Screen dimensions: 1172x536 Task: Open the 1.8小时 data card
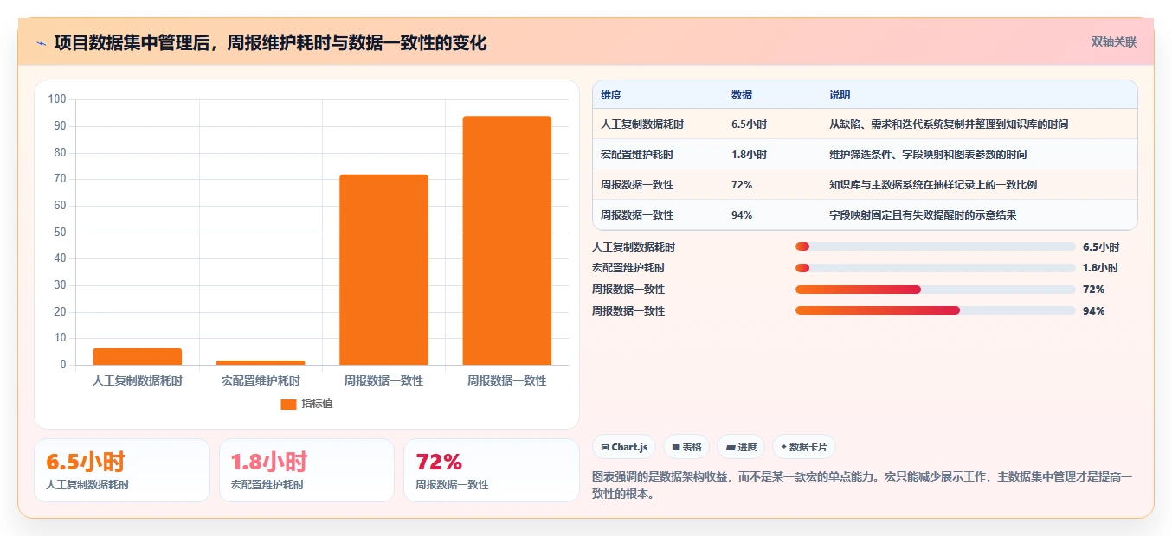(x=306, y=470)
